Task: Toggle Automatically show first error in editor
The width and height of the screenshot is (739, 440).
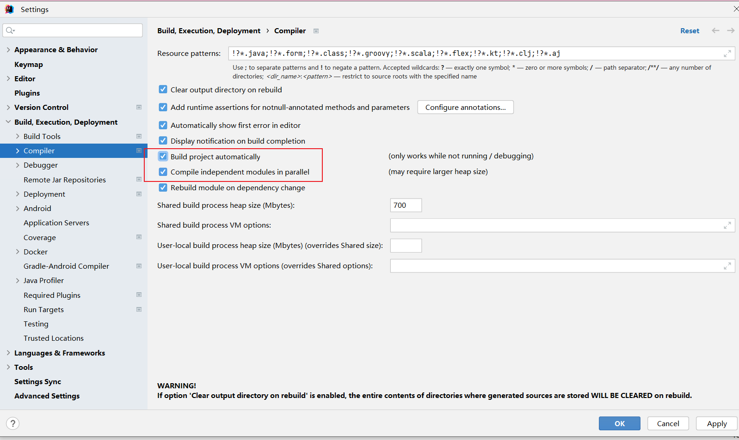Action: coord(163,125)
